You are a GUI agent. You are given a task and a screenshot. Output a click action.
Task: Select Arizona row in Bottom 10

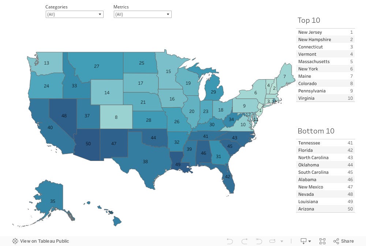pos(325,209)
